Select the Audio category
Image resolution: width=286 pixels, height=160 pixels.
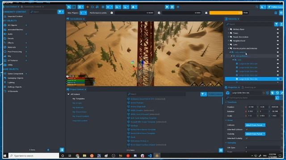click(10, 34)
